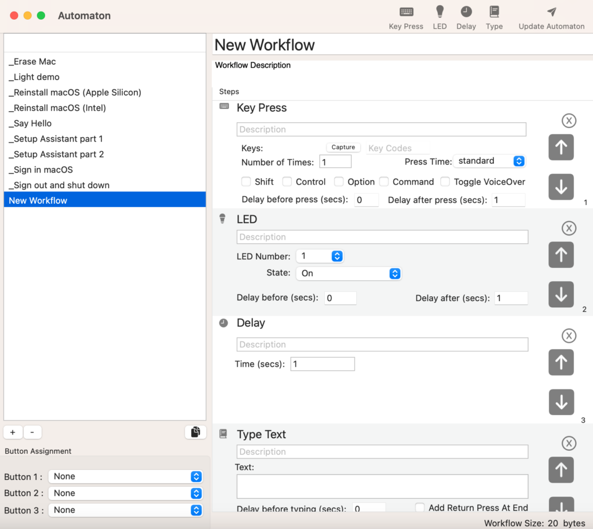Viewport: 593px width, 529px height.
Task: Click clock icon beside Delay step heading
Action: (224, 323)
